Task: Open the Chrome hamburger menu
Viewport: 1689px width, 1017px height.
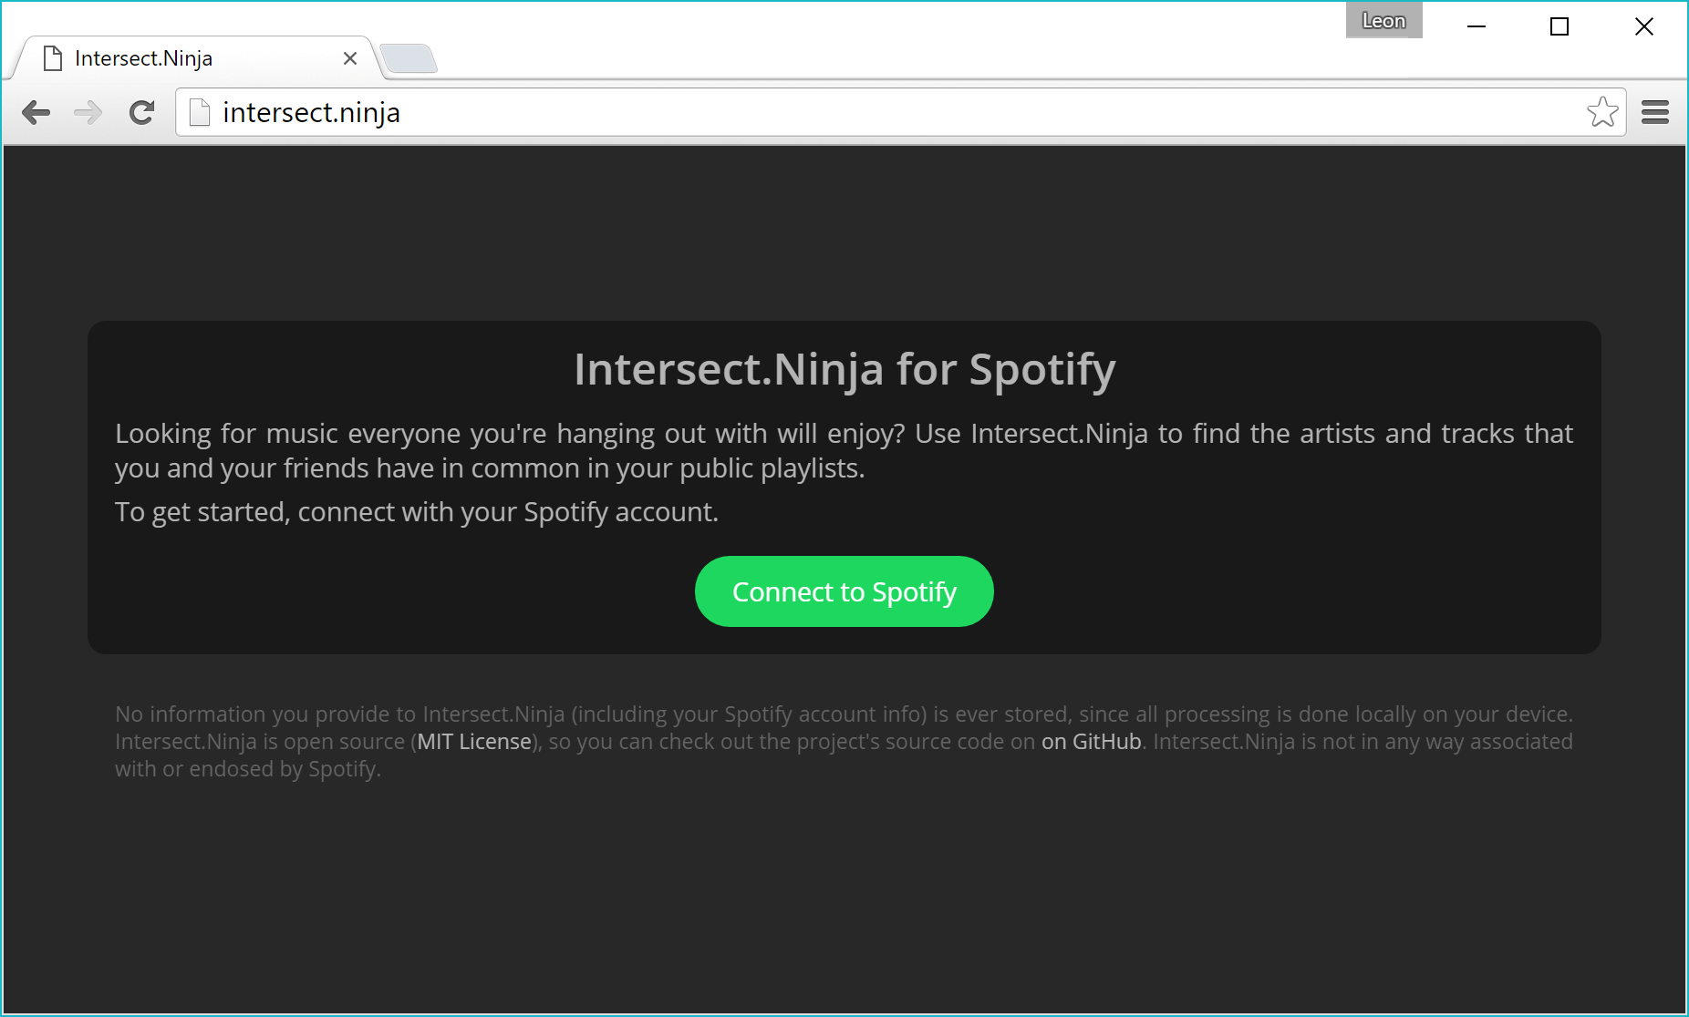Action: pyautogui.click(x=1654, y=112)
